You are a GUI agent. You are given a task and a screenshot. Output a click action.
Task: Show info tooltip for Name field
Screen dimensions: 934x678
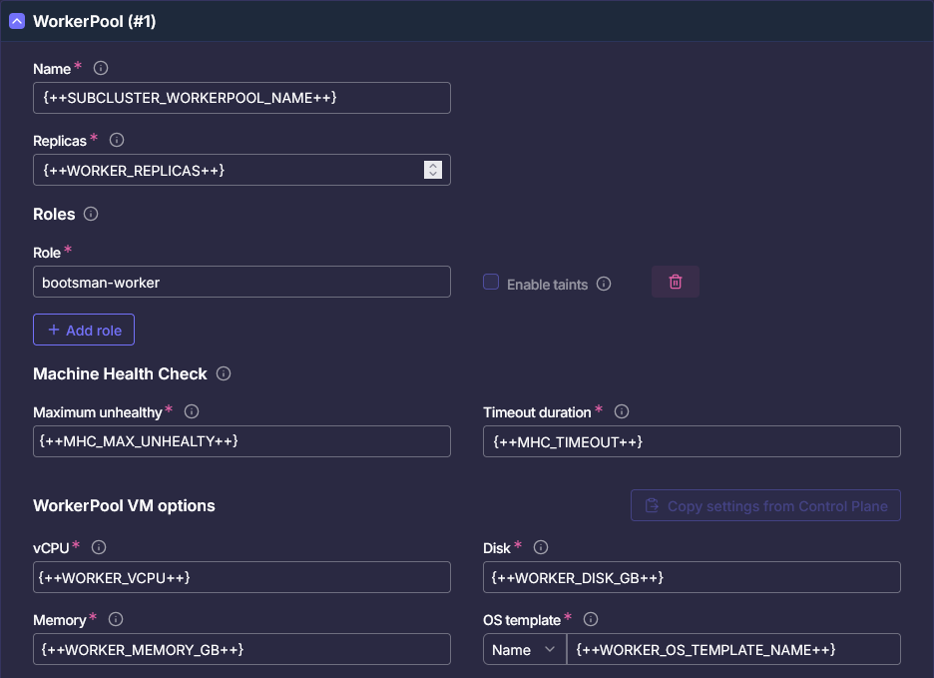[x=101, y=68]
